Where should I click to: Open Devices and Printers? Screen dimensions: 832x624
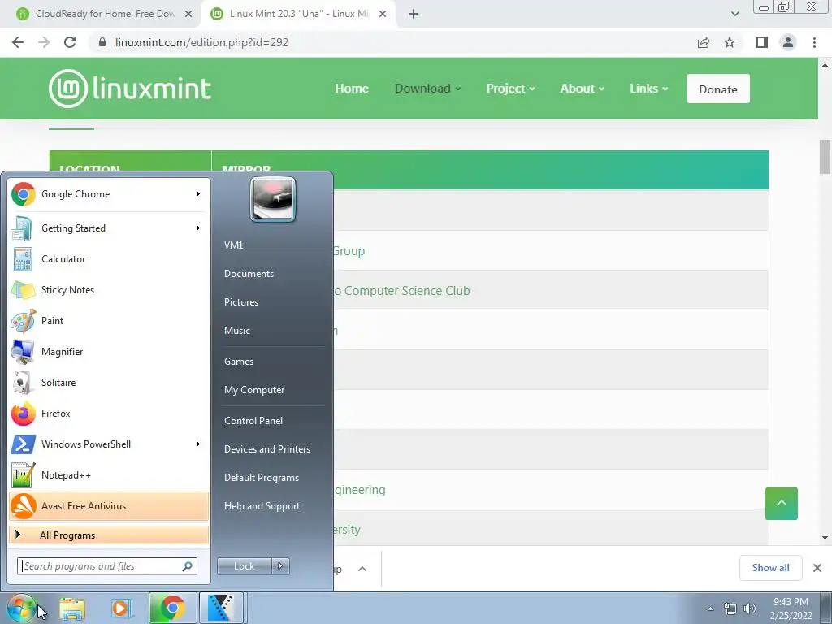coord(266,449)
